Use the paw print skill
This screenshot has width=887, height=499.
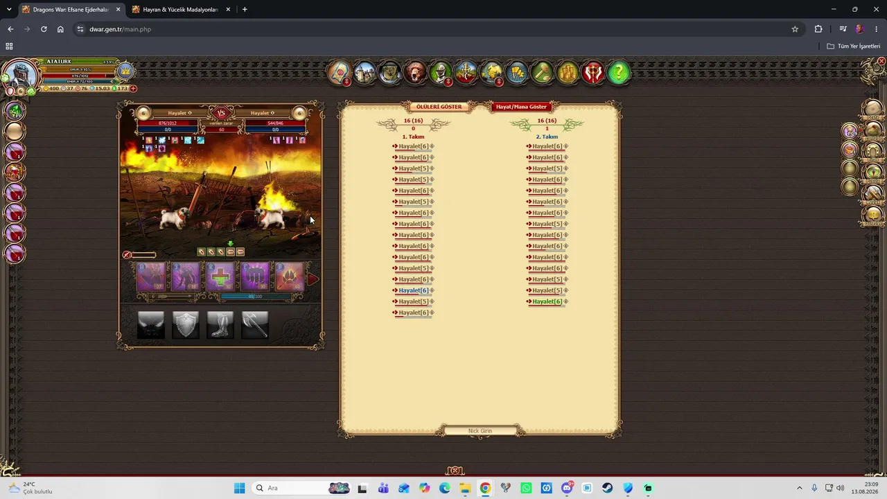290,277
